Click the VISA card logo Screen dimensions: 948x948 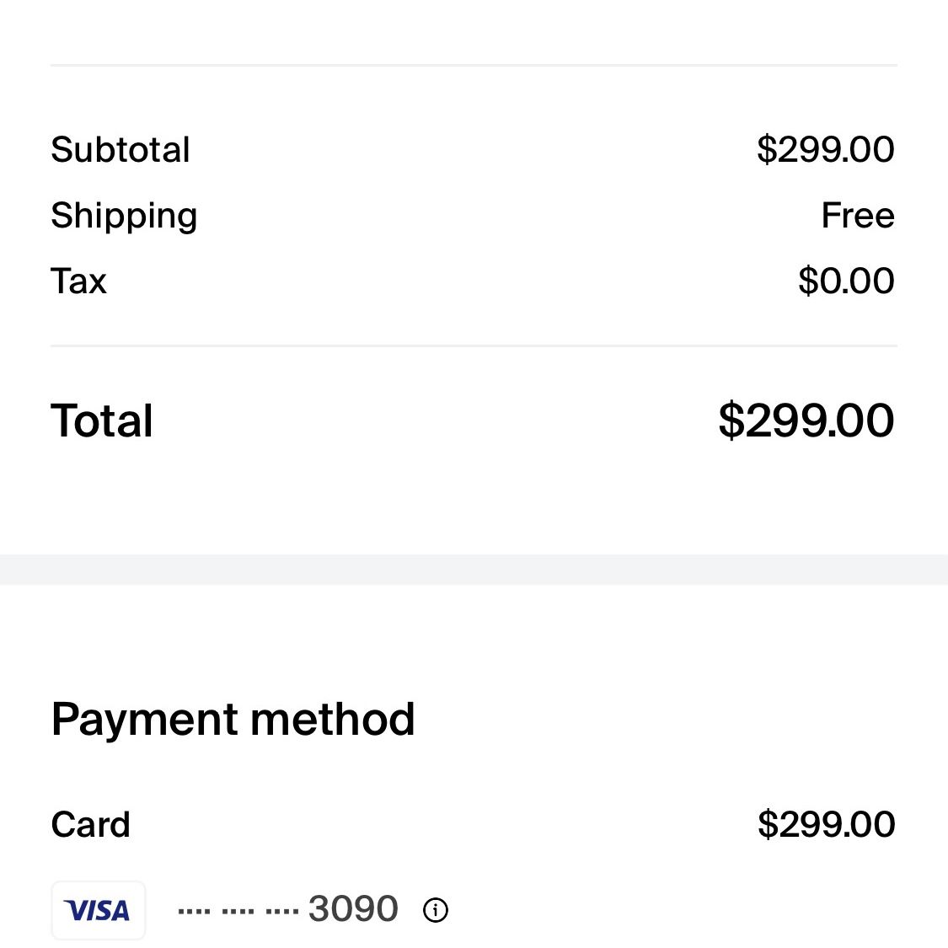(x=98, y=910)
